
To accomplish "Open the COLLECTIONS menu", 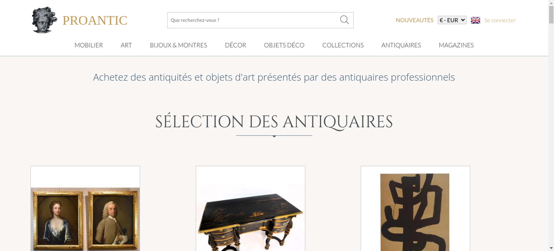I will pyautogui.click(x=343, y=45).
